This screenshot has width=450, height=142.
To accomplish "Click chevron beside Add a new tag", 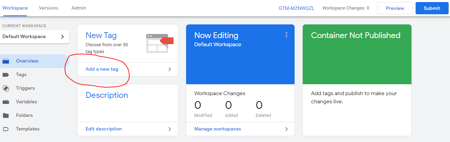I will point(170,69).
